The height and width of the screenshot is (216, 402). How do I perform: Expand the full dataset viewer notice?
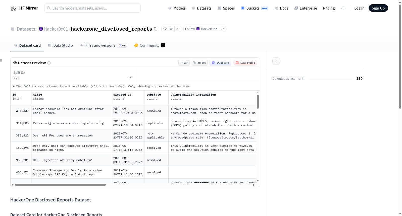(102, 87)
